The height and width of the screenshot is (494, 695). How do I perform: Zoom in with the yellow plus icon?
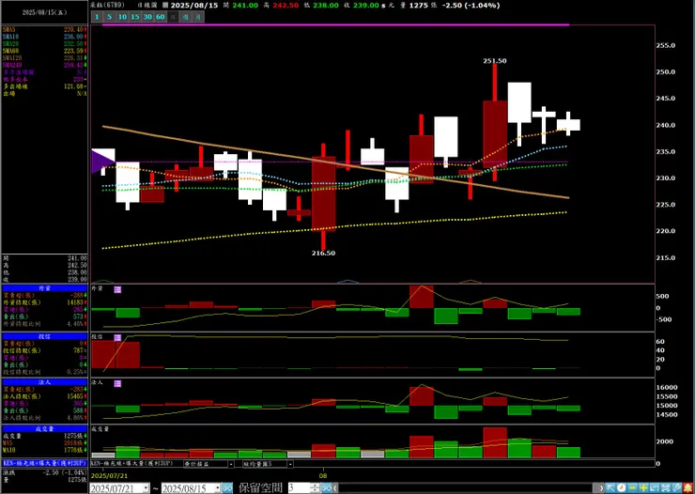[x=643, y=487]
